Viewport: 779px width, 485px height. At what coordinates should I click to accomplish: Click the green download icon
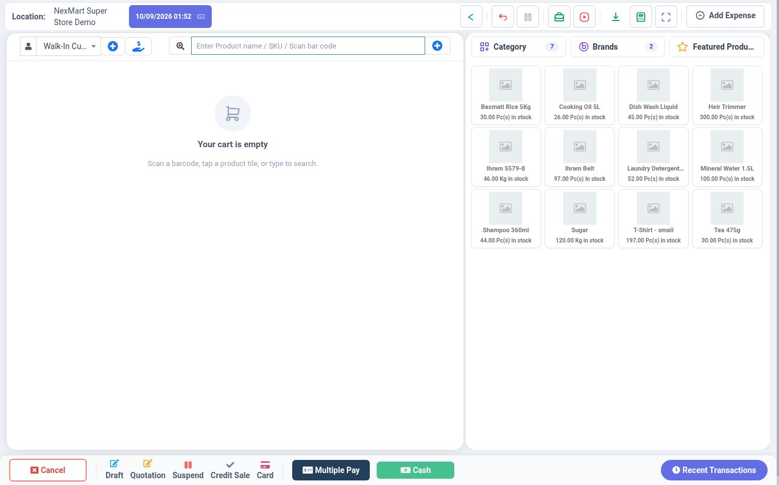tap(616, 17)
